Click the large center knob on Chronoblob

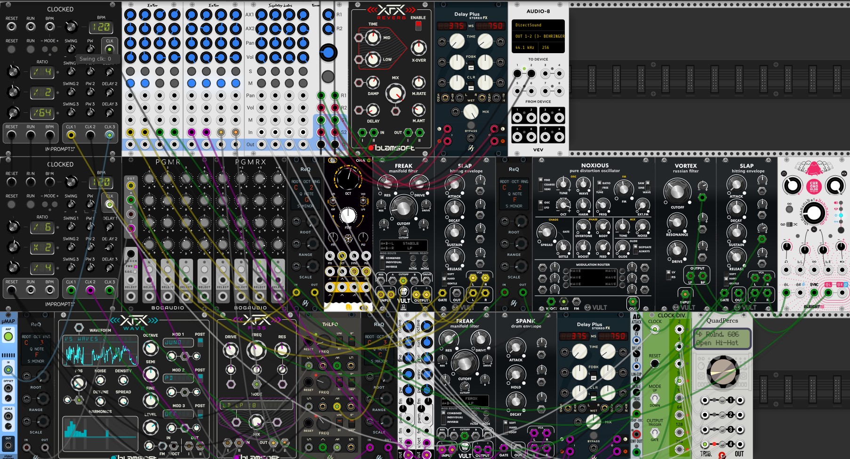813,214
